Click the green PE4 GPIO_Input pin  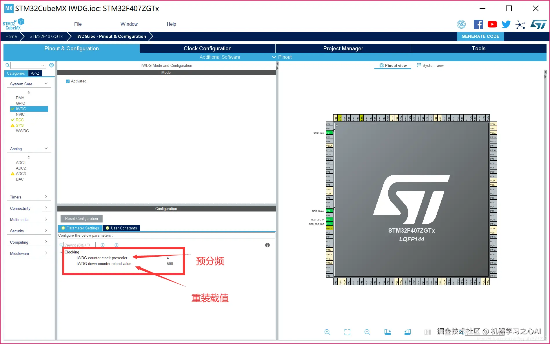329,133
